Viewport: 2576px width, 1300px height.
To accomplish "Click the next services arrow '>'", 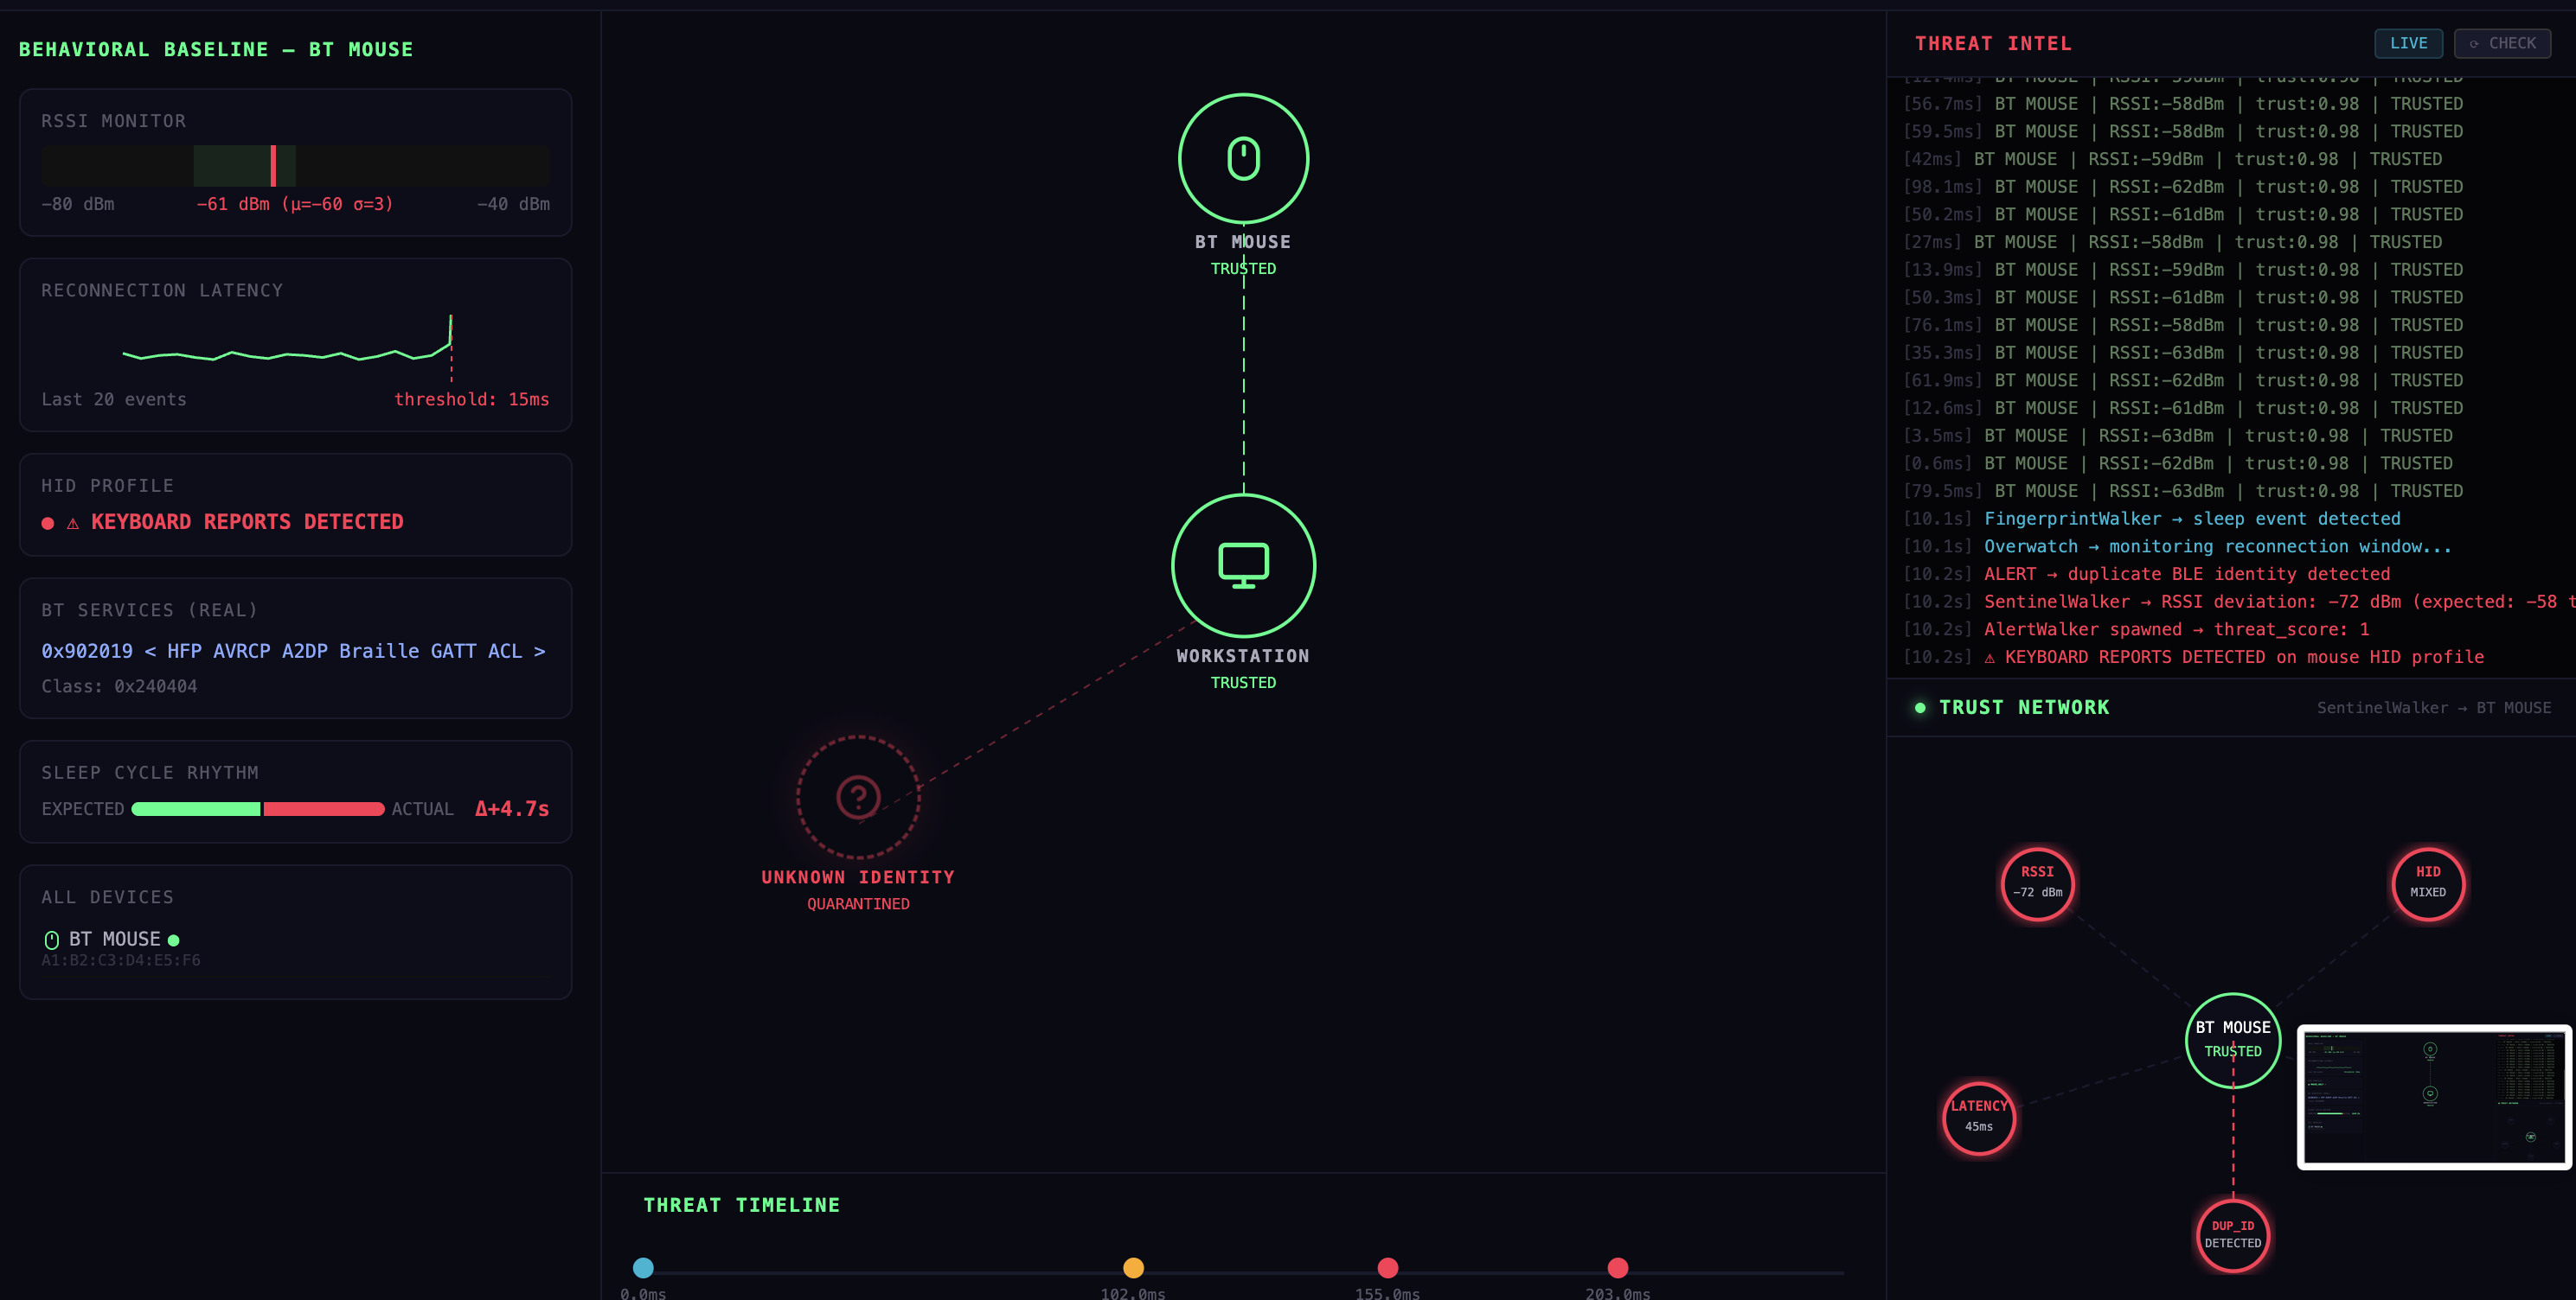I will (540, 652).
